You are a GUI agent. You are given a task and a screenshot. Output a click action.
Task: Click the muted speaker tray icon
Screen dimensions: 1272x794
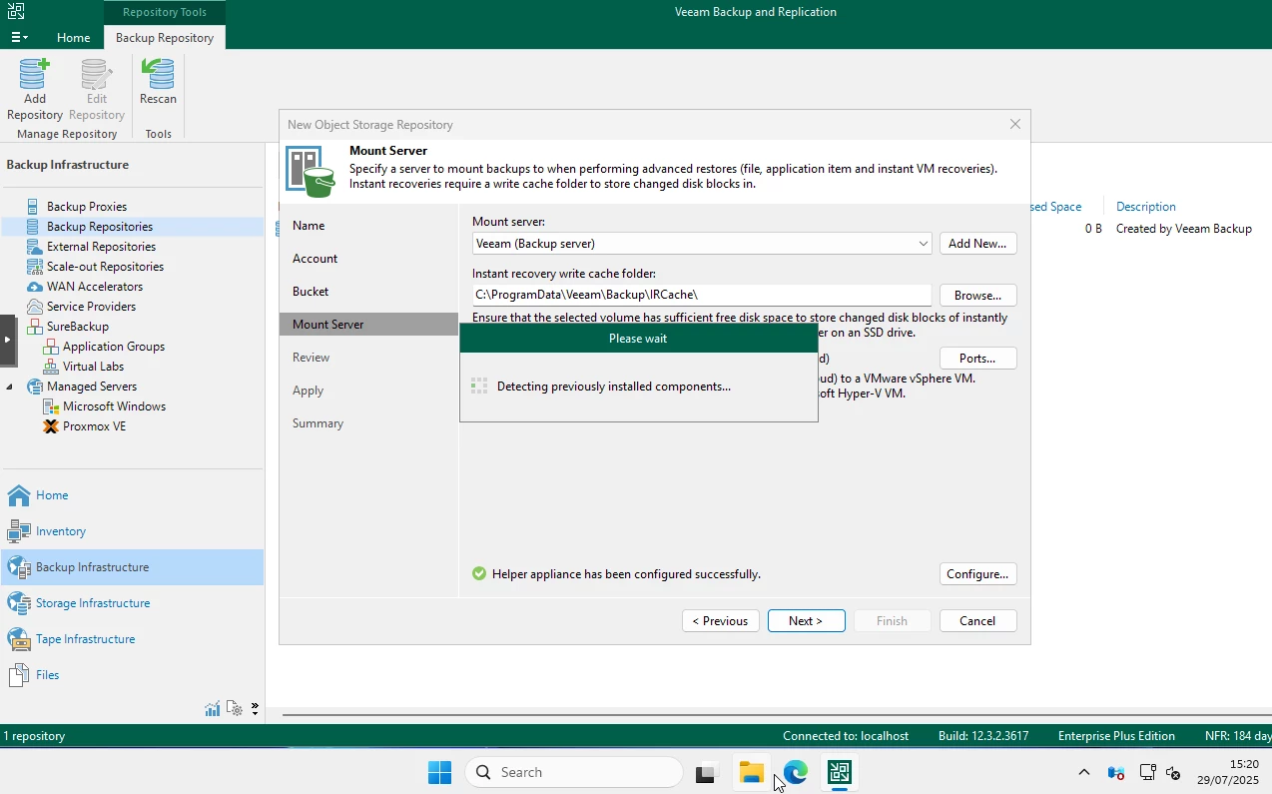(x=1174, y=773)
